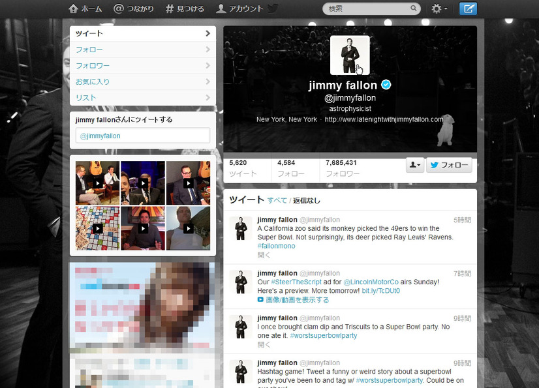This screenshot has width=539, height=388.
Task: Click avatar on the Hashtag game tweet
Action: click(x=241, y=372)
